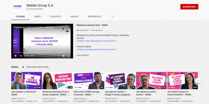The image size is (209, 104).
Task: Click title Dobra strona WWW pomaga w biznesie
Action: tap(87, 93)
